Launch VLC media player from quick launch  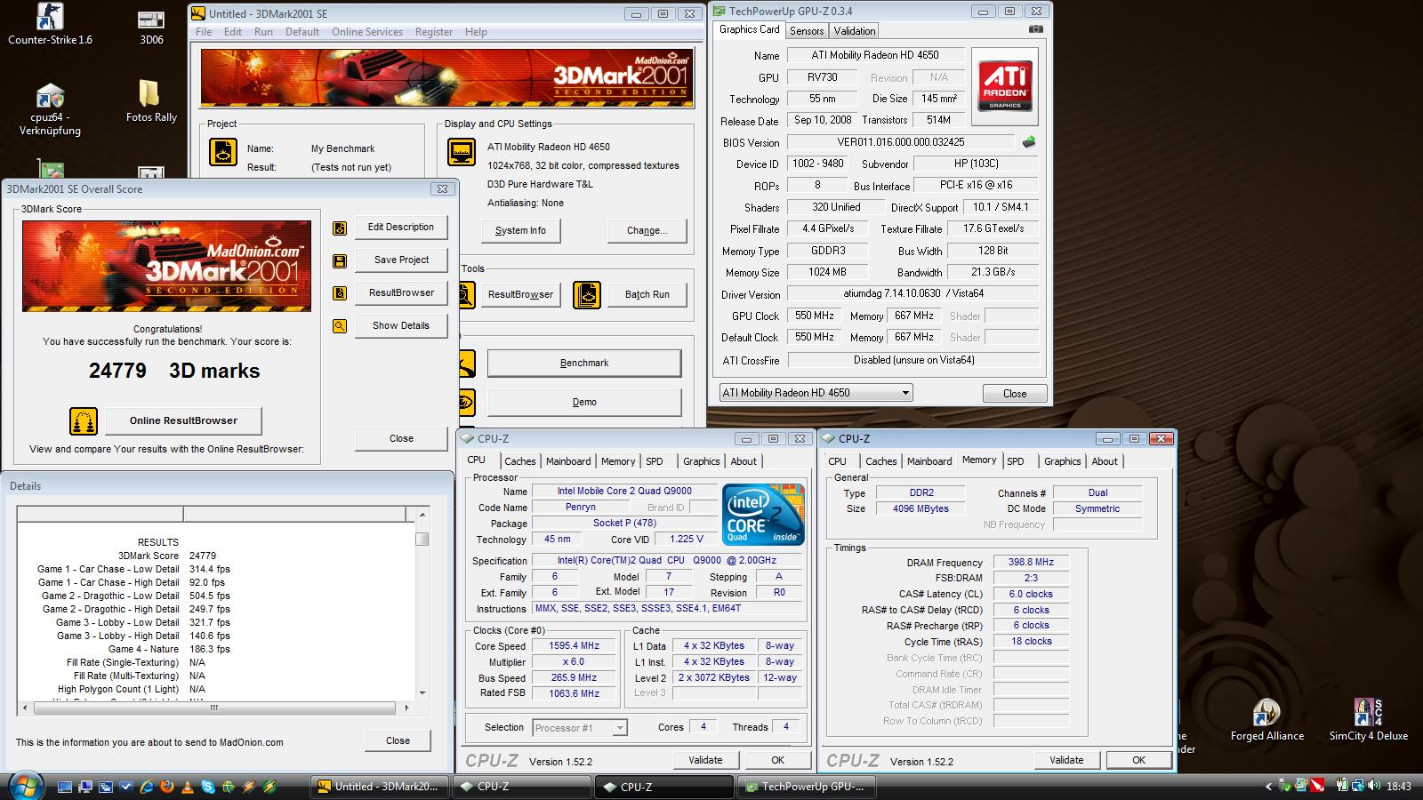pyautogui.click(x=187, y=787)
